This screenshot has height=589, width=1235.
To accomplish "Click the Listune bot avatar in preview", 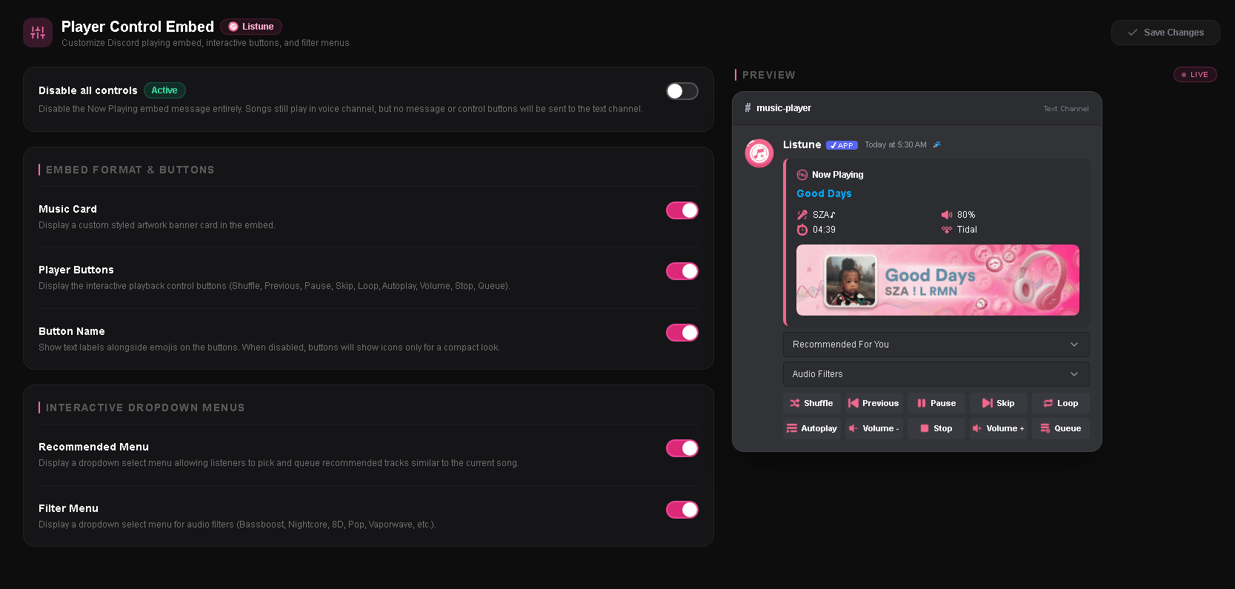I will pyautogui.click(x=759, y=153).
